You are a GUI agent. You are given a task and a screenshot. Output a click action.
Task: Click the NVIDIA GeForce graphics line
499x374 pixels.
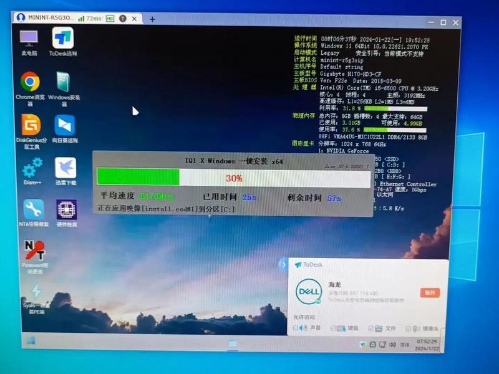344,151
